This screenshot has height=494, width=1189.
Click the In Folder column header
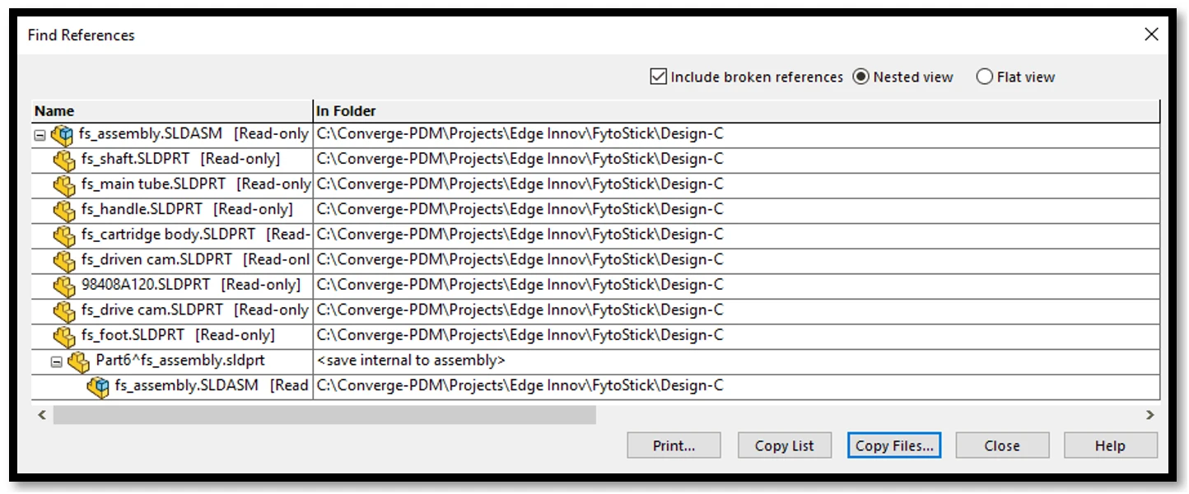coord(736,110)
